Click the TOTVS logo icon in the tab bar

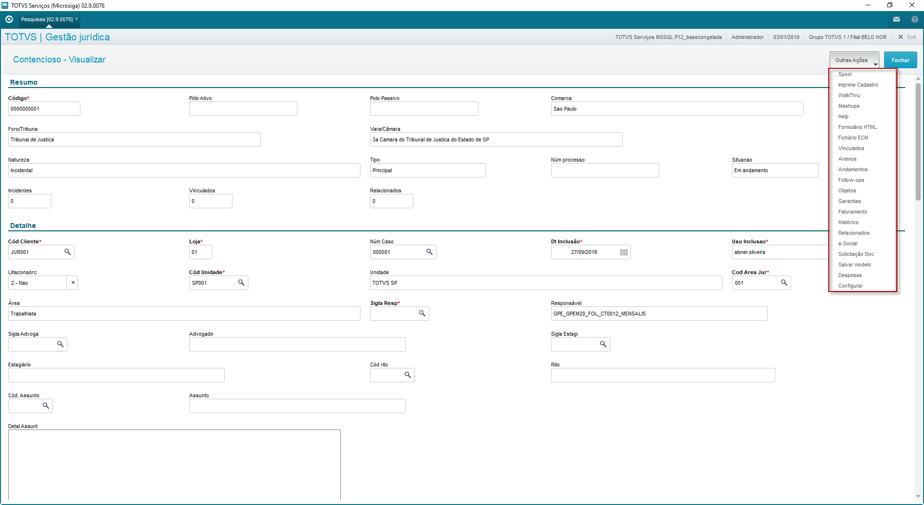click(x=9, y=19)
